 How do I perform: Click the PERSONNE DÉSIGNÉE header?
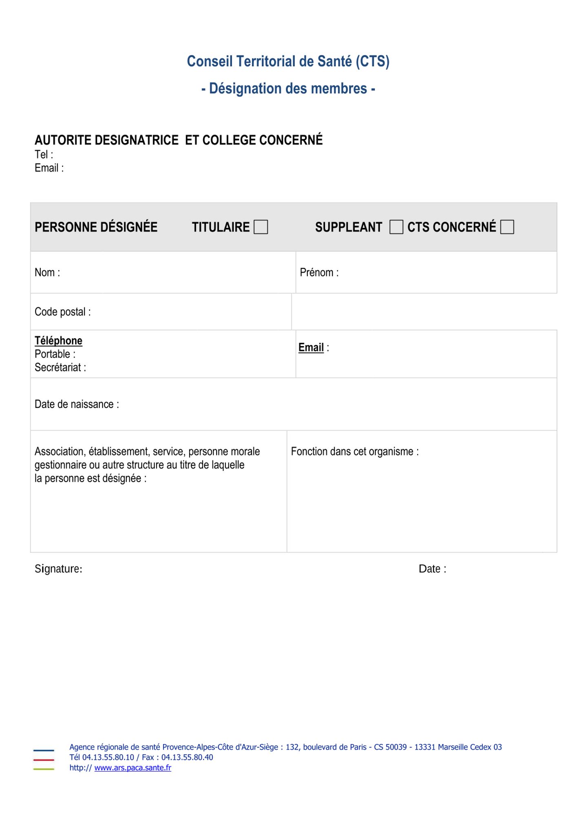[x=96, y=227]
